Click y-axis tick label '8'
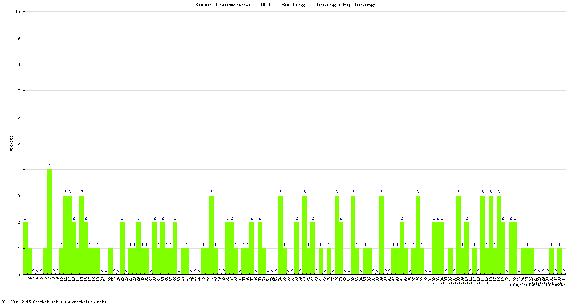The height and width of the screenshot is (305, 573). (x=19, y=64)
